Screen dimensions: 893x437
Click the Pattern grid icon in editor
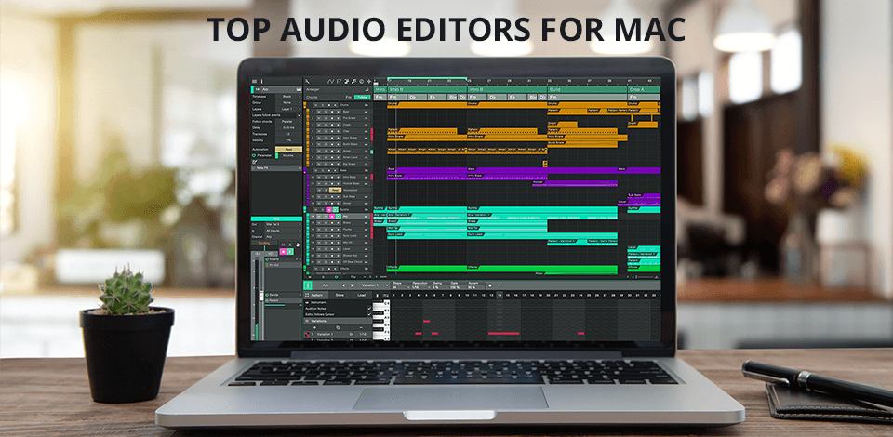pos(306,296)
